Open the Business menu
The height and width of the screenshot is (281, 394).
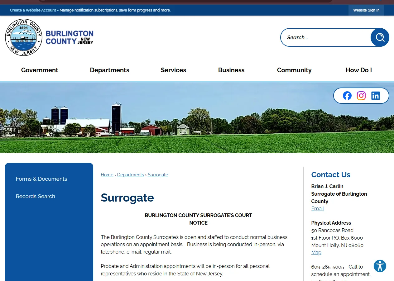tap(231, 70)
